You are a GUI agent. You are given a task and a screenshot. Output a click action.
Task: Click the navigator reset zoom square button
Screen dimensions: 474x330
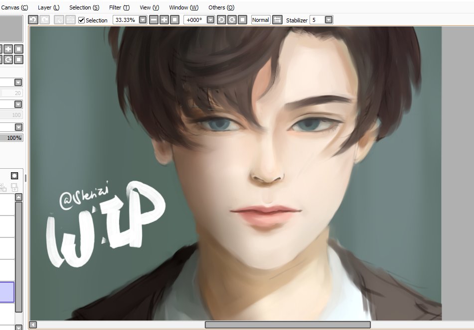pos(19,49)
